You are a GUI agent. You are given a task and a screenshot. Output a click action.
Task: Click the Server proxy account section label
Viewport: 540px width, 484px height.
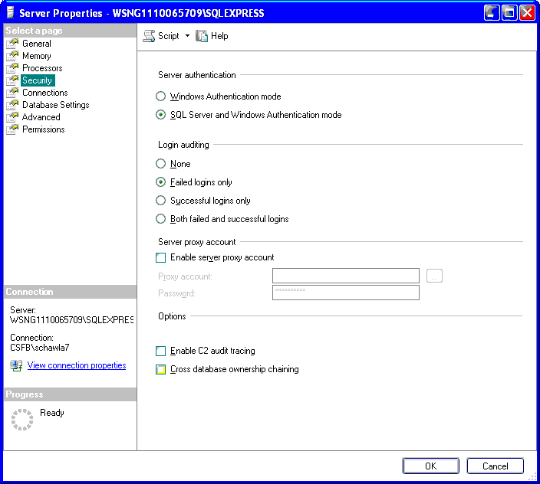[197, 242]
